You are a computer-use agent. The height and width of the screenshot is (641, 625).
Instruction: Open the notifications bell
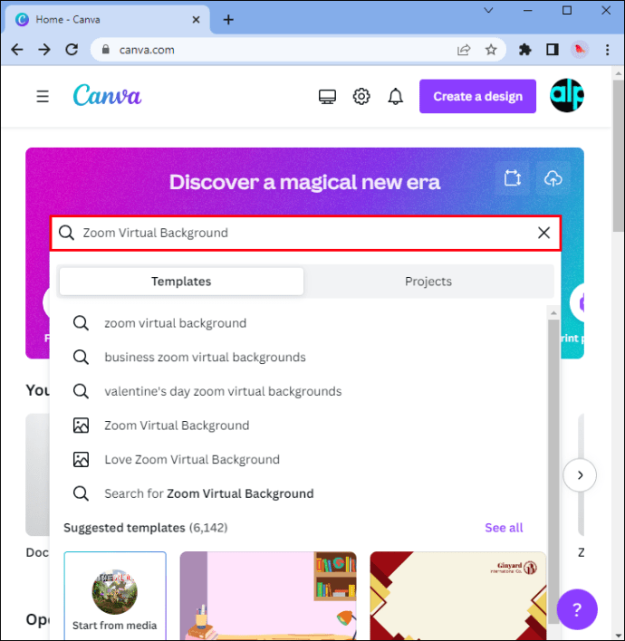[396, 97]
